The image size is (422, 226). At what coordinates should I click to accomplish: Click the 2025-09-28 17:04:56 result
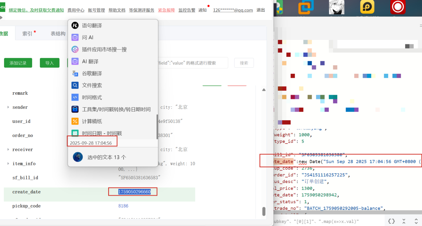(x=91, y=143)
